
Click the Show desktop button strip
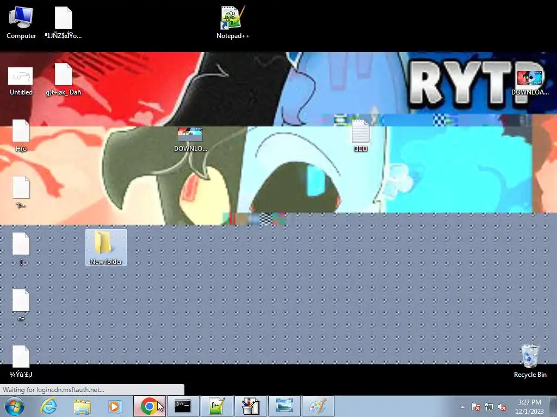pos(553,406)
